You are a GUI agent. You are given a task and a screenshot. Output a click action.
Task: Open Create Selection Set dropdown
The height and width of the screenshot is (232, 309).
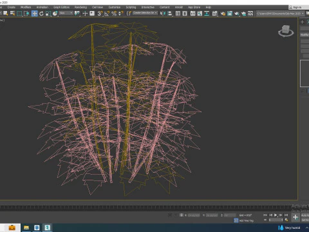point(145,13)
